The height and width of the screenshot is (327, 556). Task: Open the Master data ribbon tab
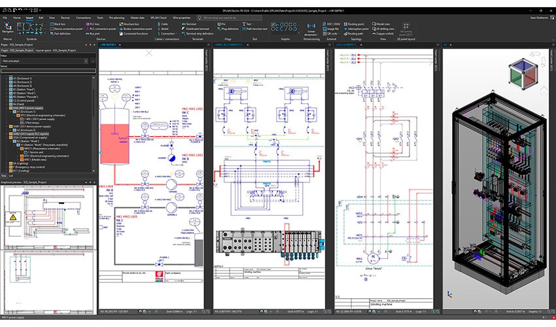[137, 18]
